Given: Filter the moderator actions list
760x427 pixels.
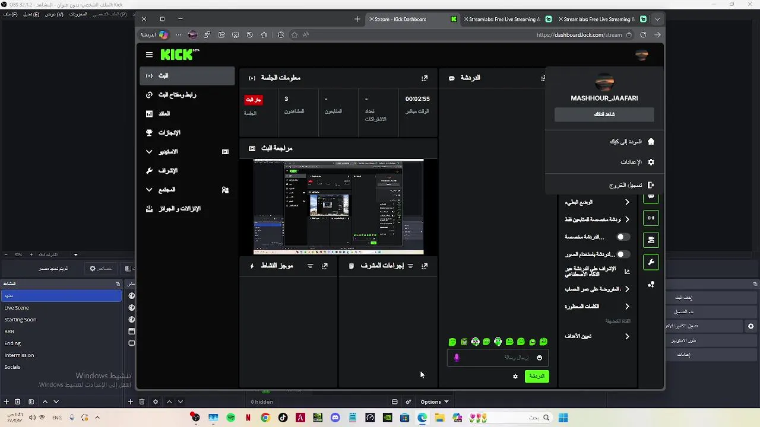Looking at the screenshot, I should (x=410, y=266).
